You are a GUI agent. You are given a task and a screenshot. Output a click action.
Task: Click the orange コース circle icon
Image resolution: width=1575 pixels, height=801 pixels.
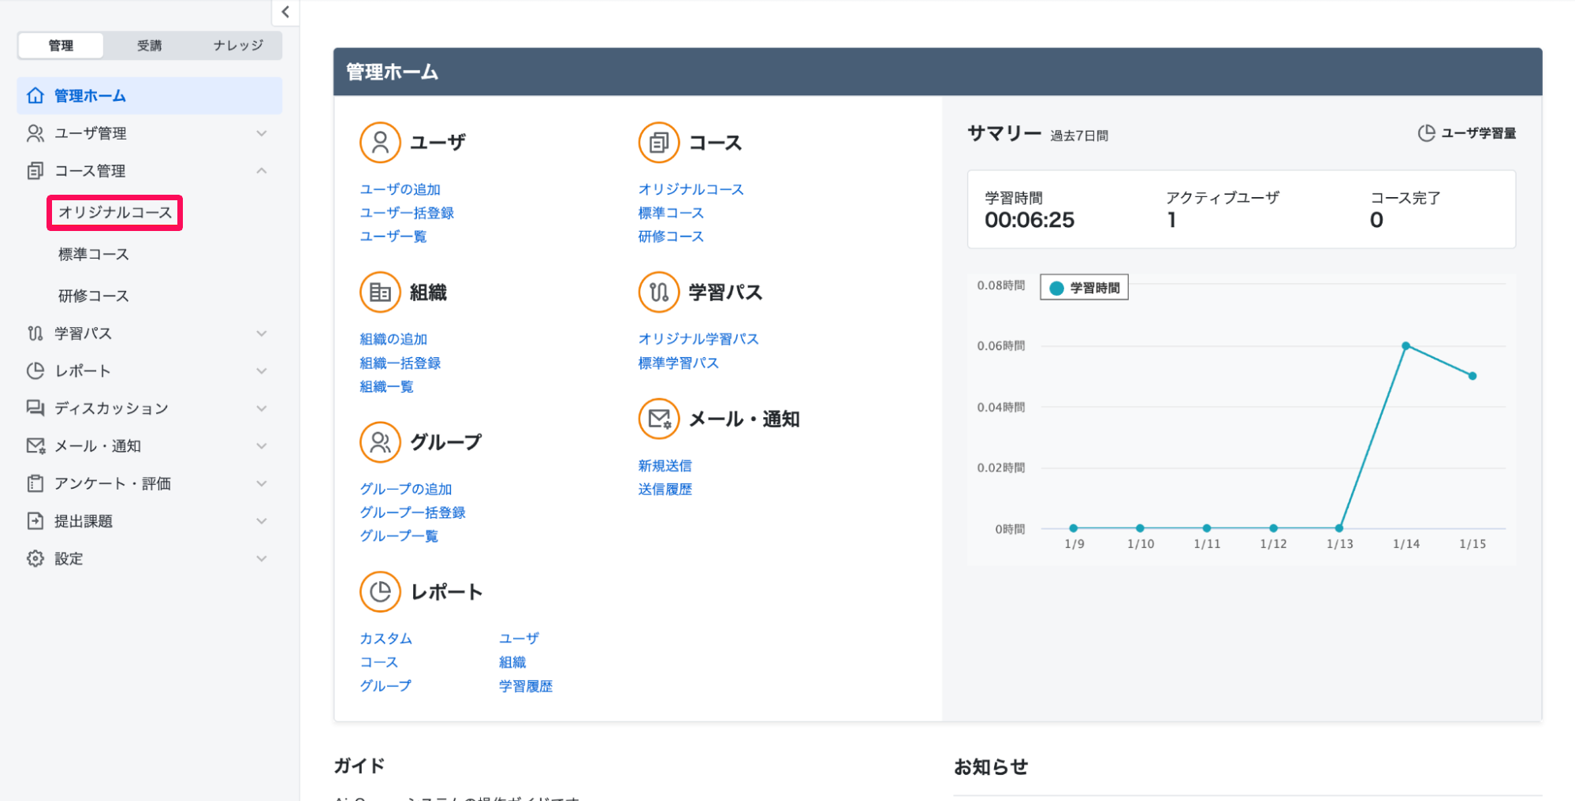[x=659, y=143]
